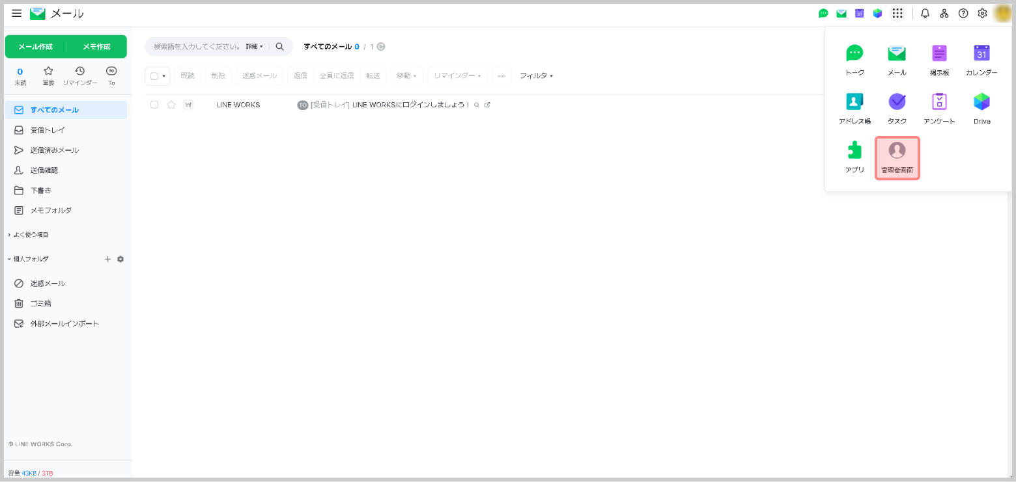Click the search magnifier icon
1016x482 pixels.
(279, 47)
